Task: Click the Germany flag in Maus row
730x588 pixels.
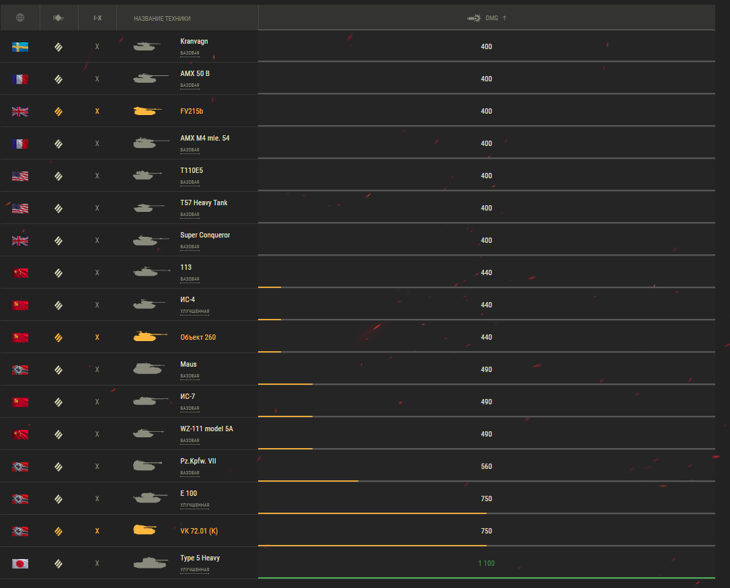Action: pyautogui.click(x=20, y=370)
